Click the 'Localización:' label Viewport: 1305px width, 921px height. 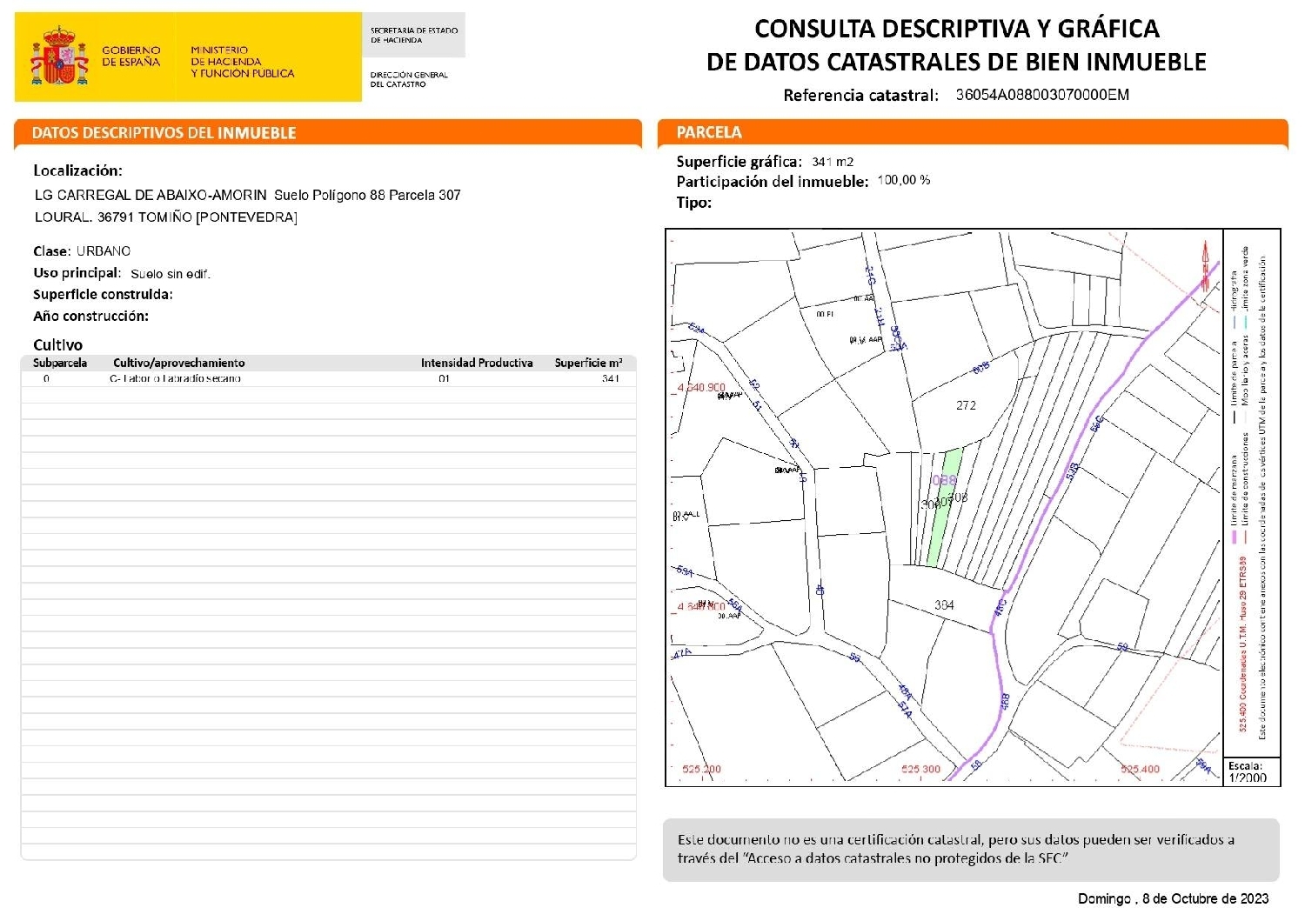[78, 170]
